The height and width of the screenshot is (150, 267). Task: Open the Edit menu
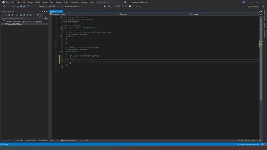(x=13, y=2)
